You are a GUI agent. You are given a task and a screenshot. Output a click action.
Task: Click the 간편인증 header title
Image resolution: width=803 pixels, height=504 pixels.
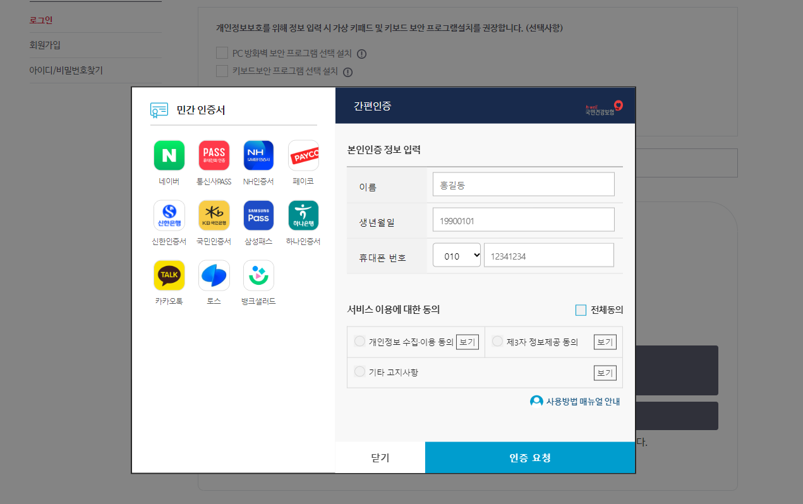pos(373,106)
